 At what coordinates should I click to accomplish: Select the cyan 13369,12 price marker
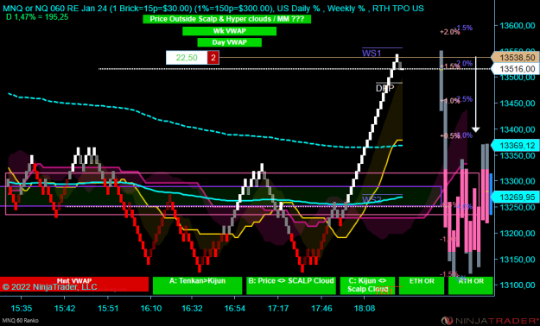tap(515, 146)
